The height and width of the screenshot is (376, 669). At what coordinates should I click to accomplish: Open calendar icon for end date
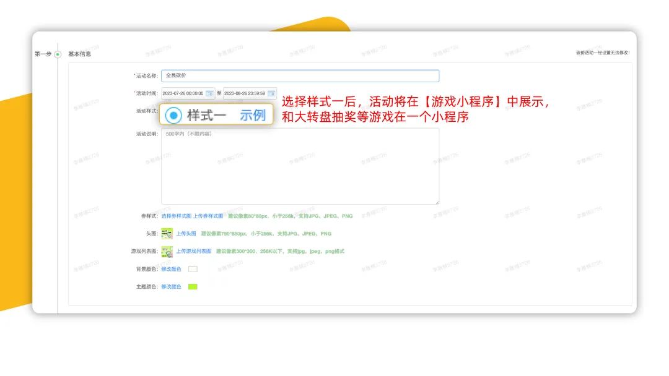coord(271,93)
